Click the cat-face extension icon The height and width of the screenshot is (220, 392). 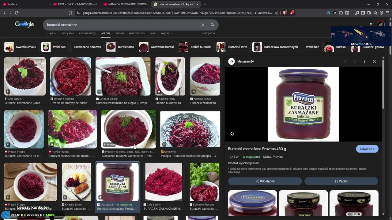coord(335,13)
